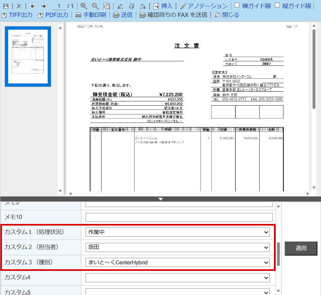This screenshot has height=295, width=321.
Task: Zoom in with magnifier plus icon
Action: (x=84, y=6)
